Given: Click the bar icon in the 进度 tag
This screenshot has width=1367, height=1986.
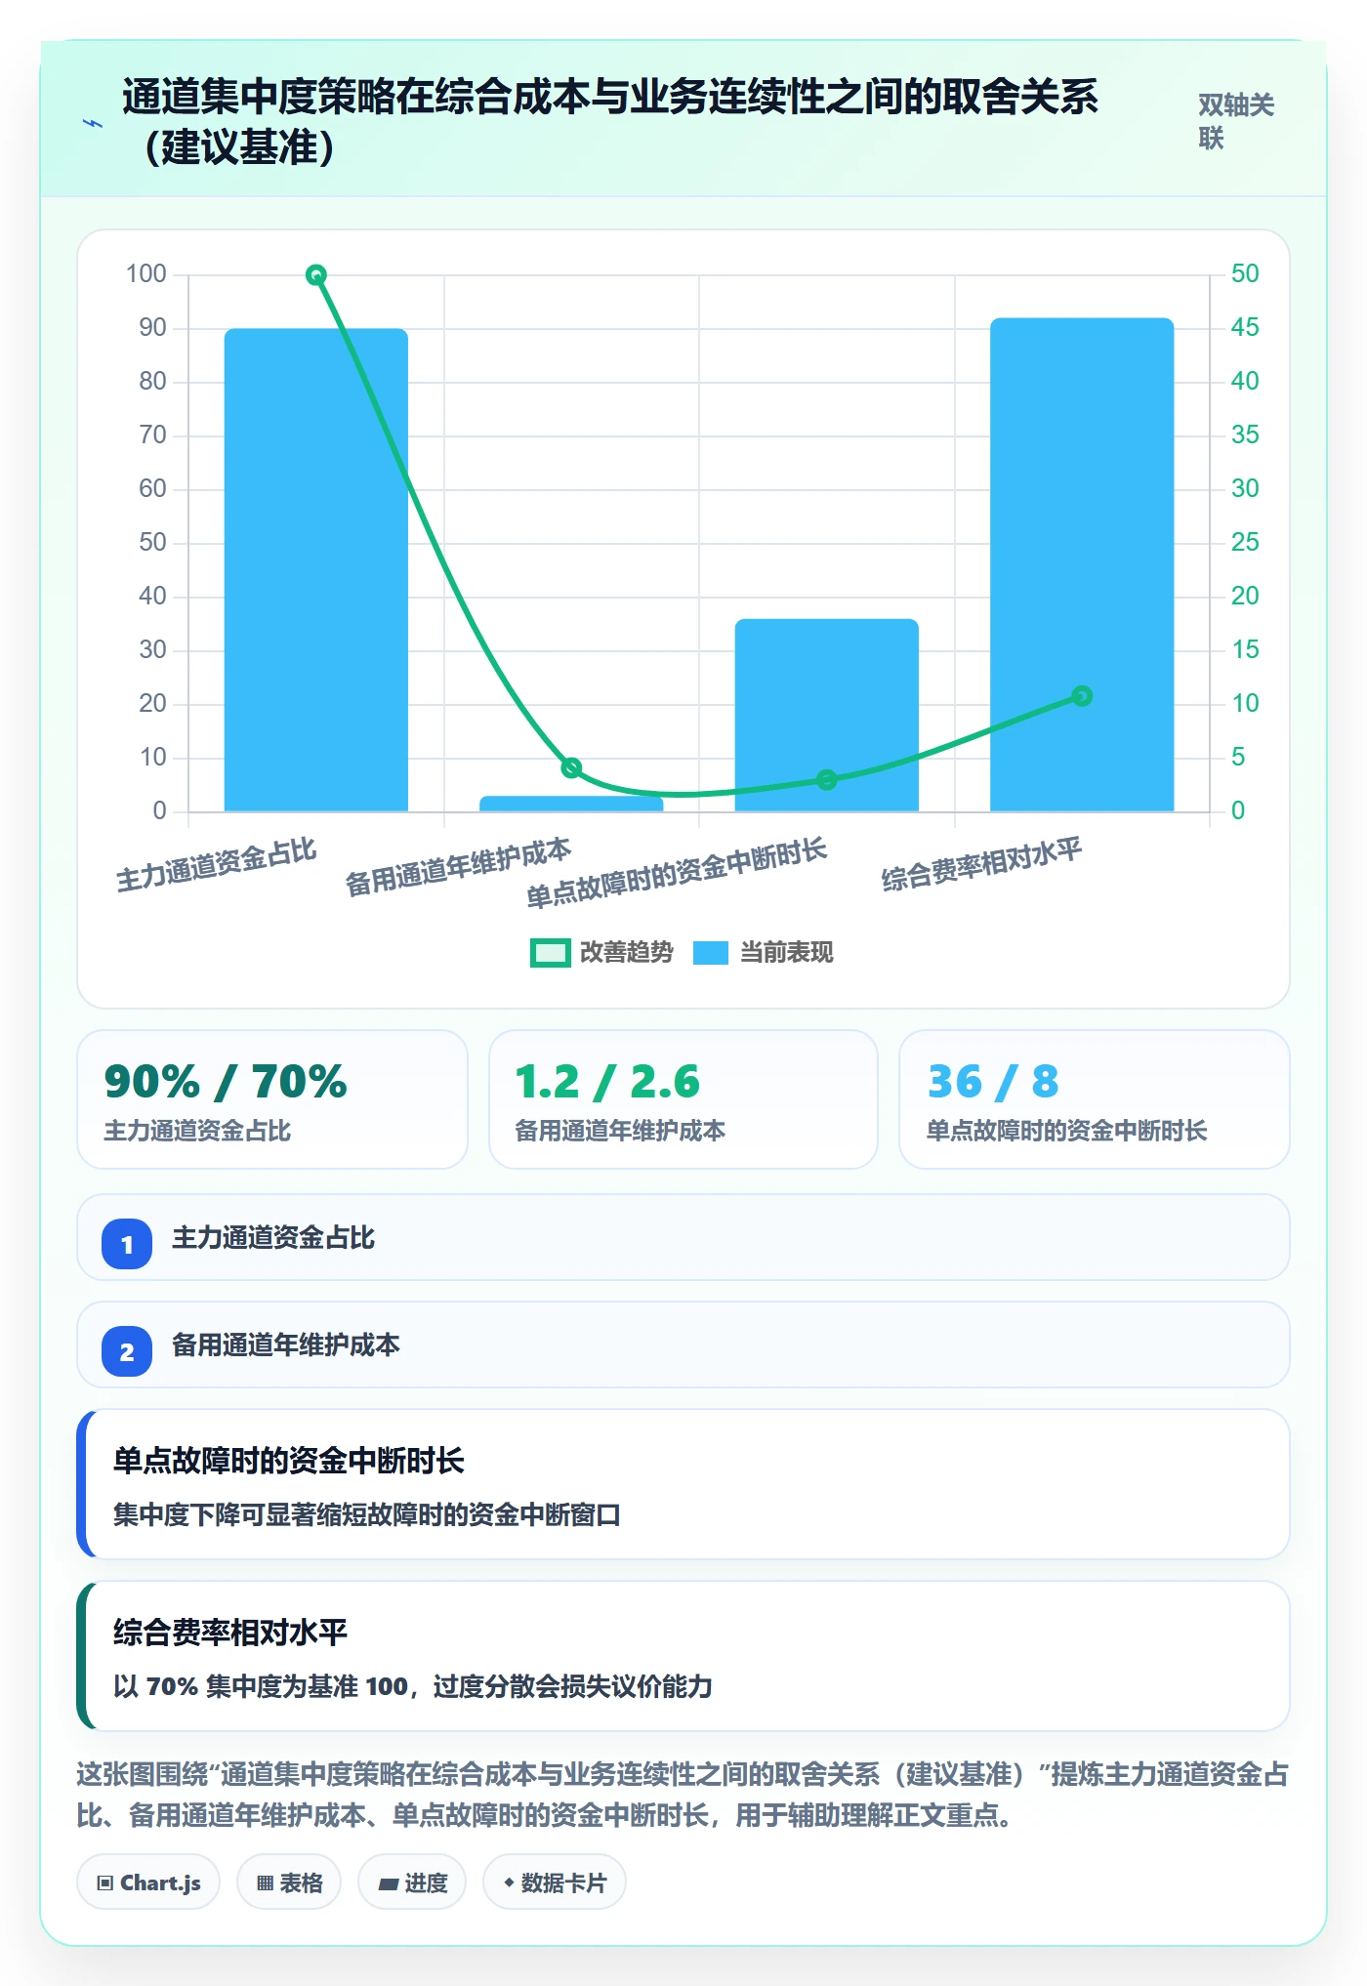Looking at the screenshot, I should tap(389, 1884).
